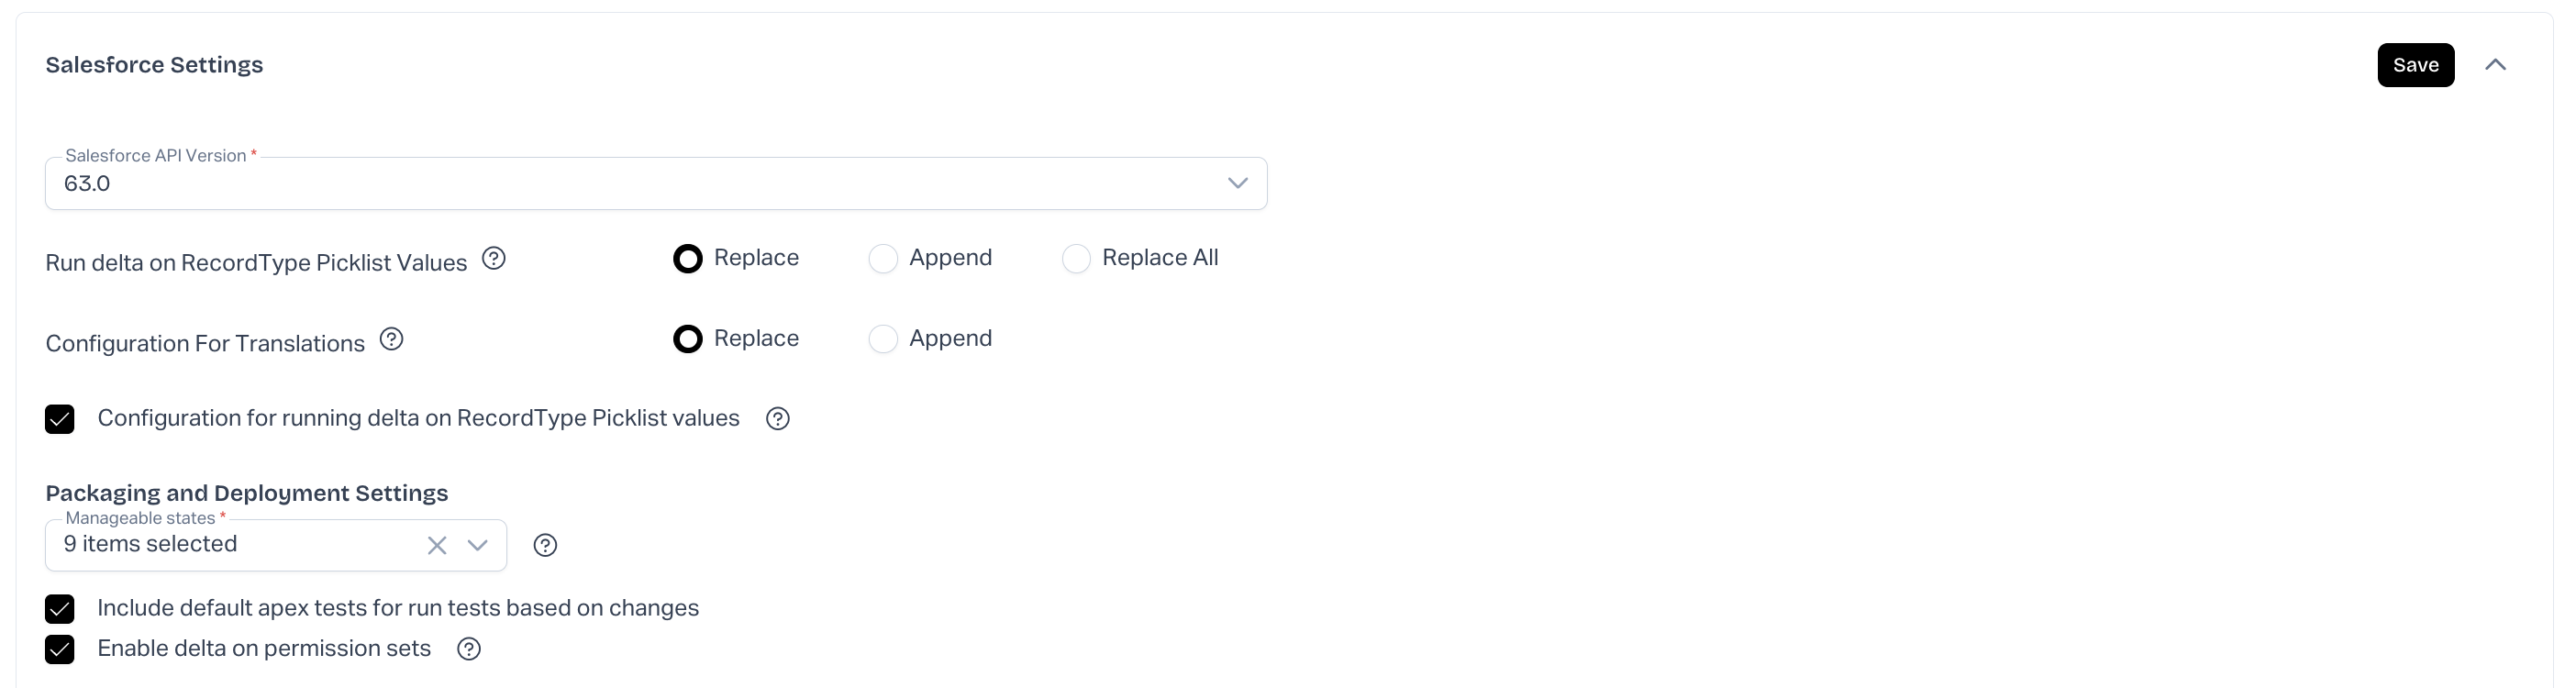This screenshot has height=688, width=2576.
Task: Open help for RecordType Picklist values checkbox
Action: click(x=778, y=419)
